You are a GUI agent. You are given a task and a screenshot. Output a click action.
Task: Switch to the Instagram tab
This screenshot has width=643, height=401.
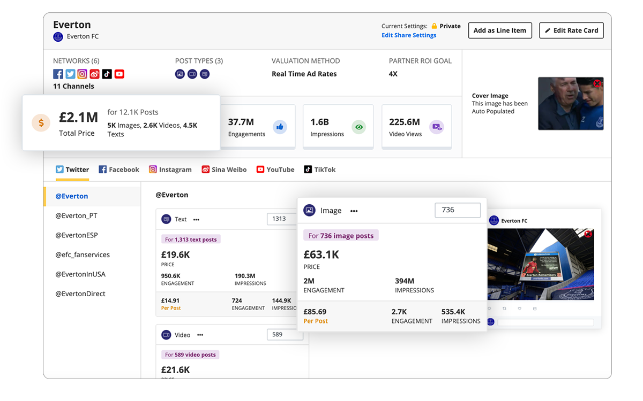click(x=170, y=169)
